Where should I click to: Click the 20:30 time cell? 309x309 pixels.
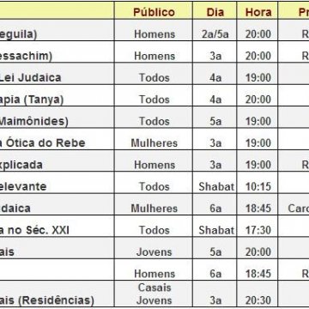[258, 300]
